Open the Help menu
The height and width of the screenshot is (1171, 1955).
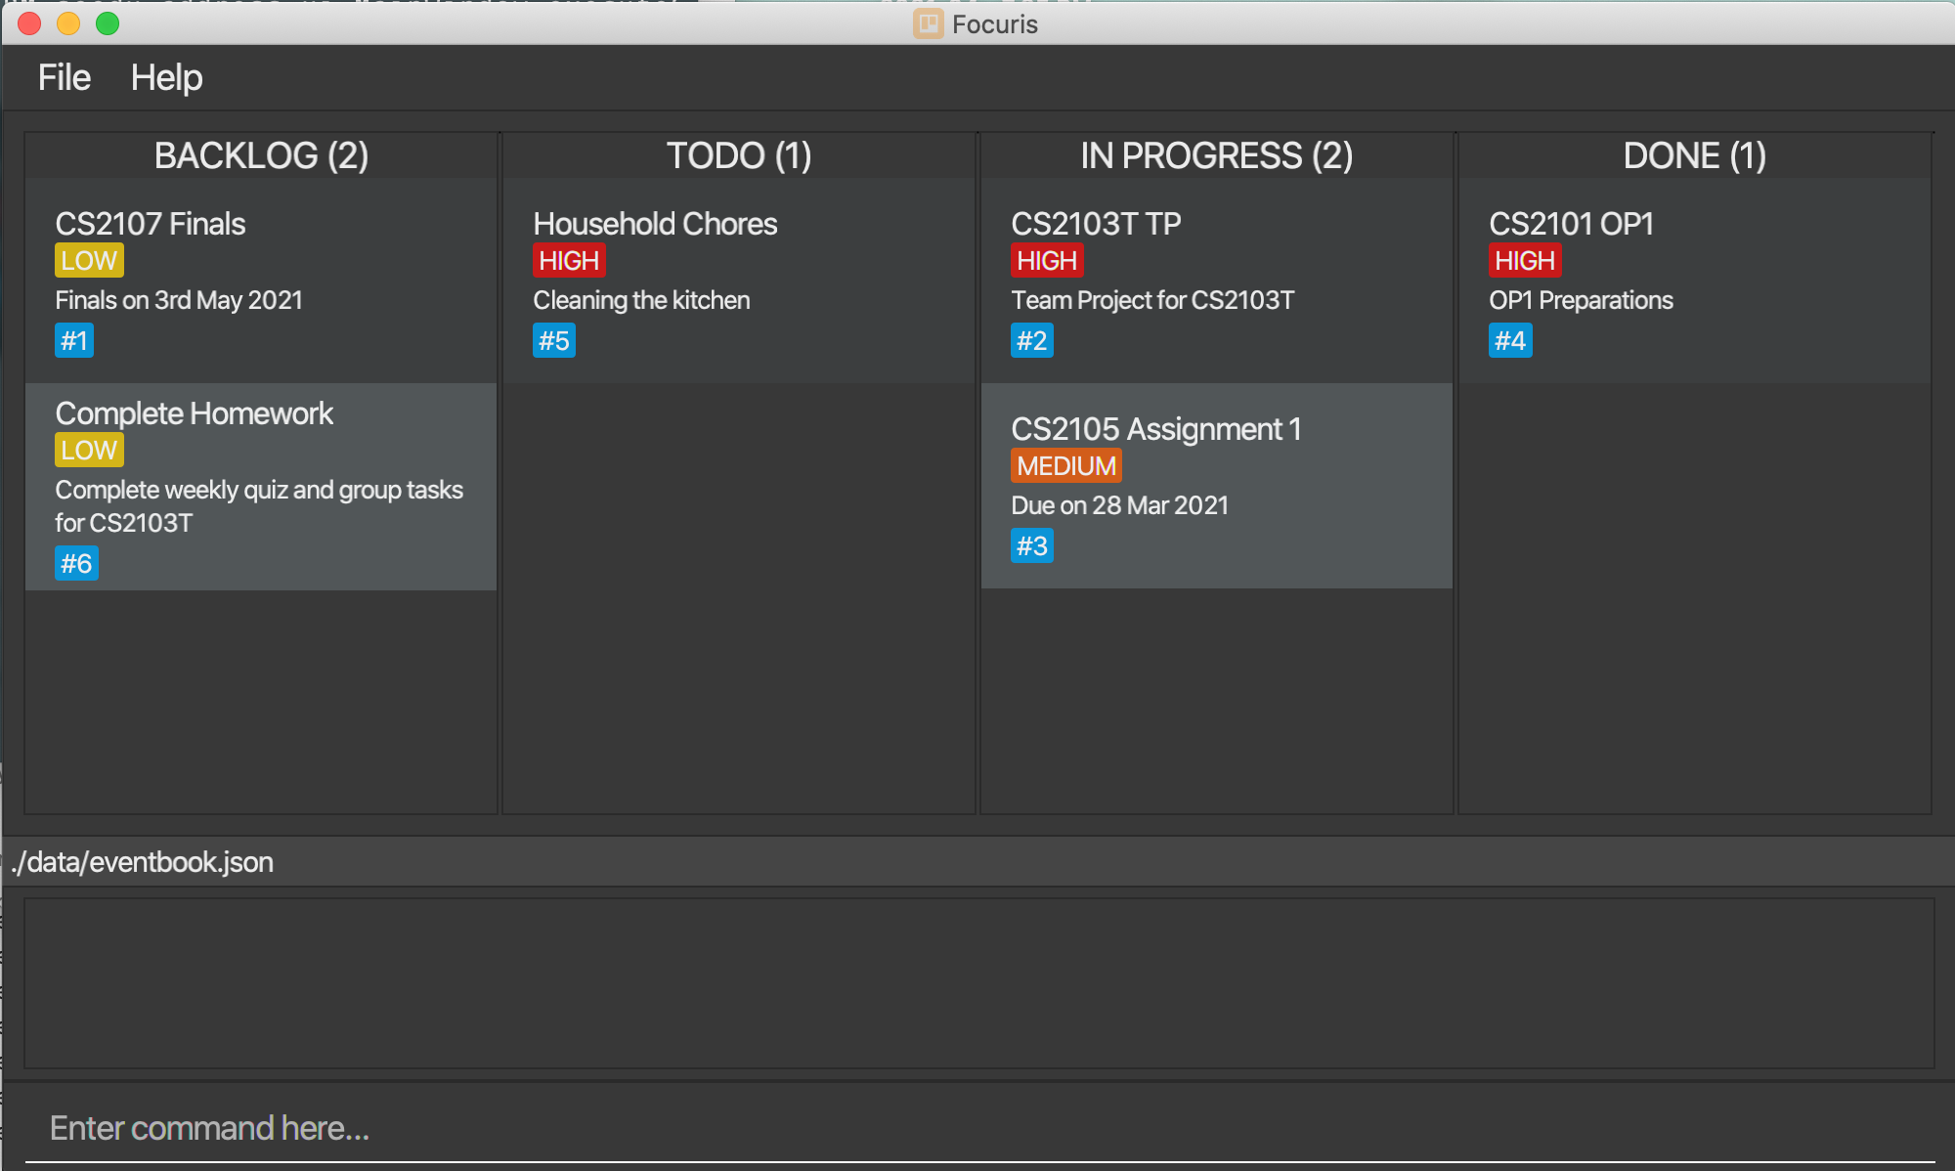166,78
